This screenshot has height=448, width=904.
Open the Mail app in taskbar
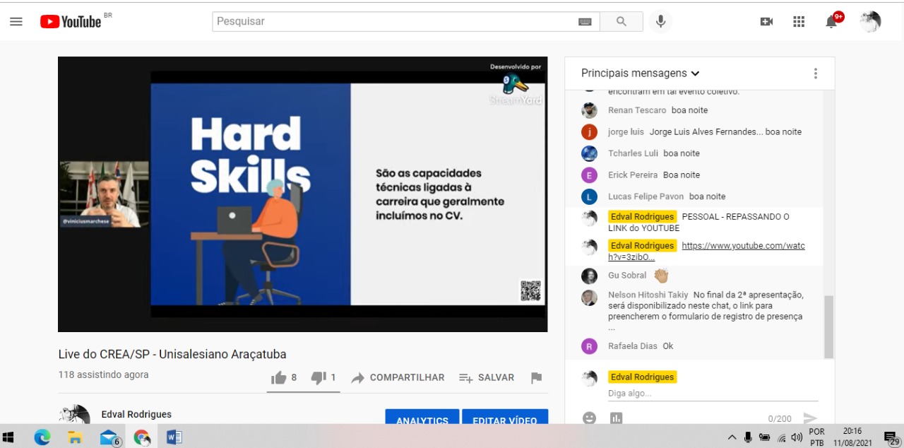(109, 437)
